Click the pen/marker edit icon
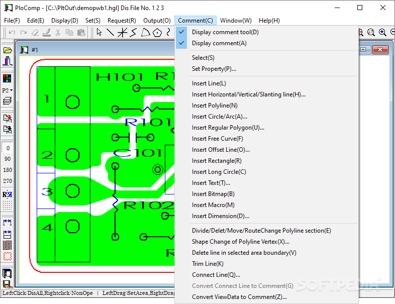Screen dimensions: 395x304 tap(47, 33)
